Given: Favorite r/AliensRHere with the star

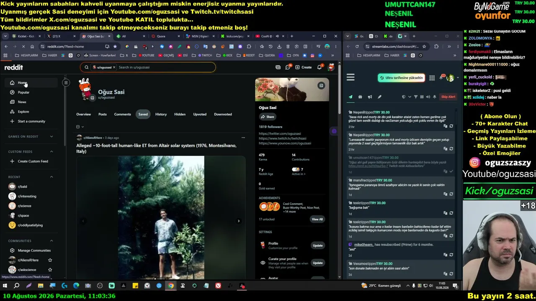Looking at the screenshot, I should [50, 260].
